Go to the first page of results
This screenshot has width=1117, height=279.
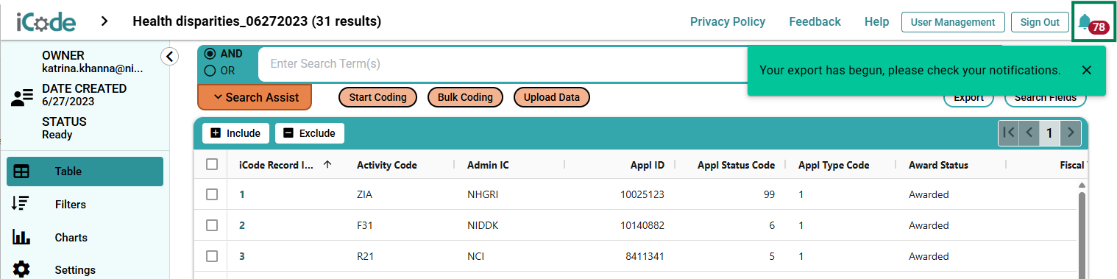click(x=1009, y=133)
